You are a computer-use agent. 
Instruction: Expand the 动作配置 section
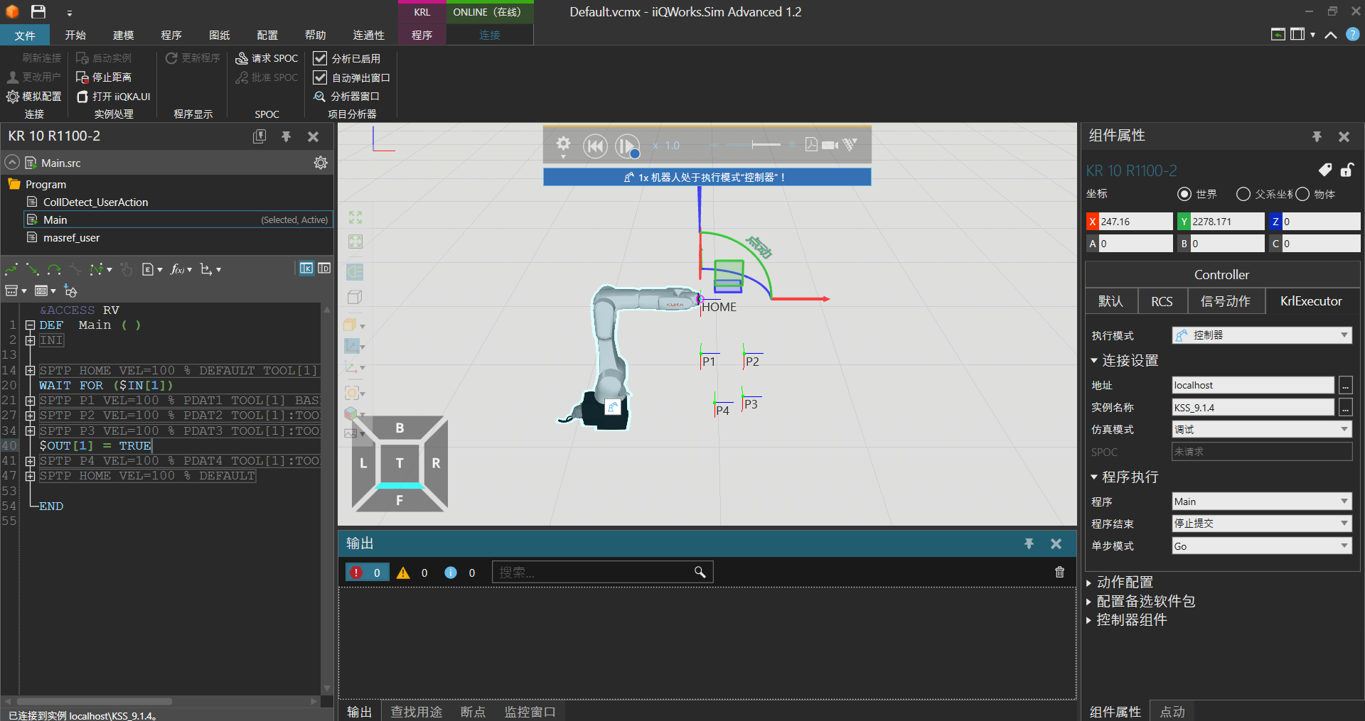pos(1125,582)
